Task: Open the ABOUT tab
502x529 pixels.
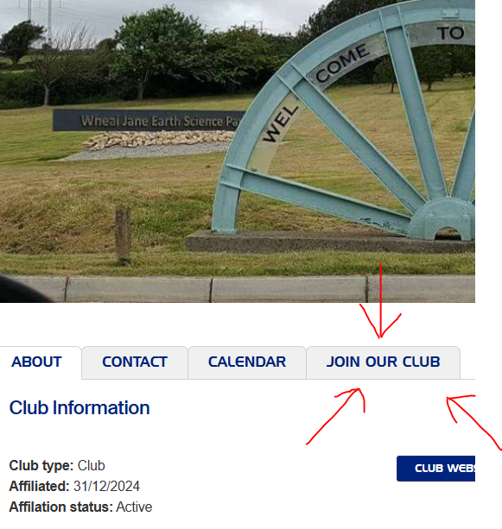Action: pos(36,362)
